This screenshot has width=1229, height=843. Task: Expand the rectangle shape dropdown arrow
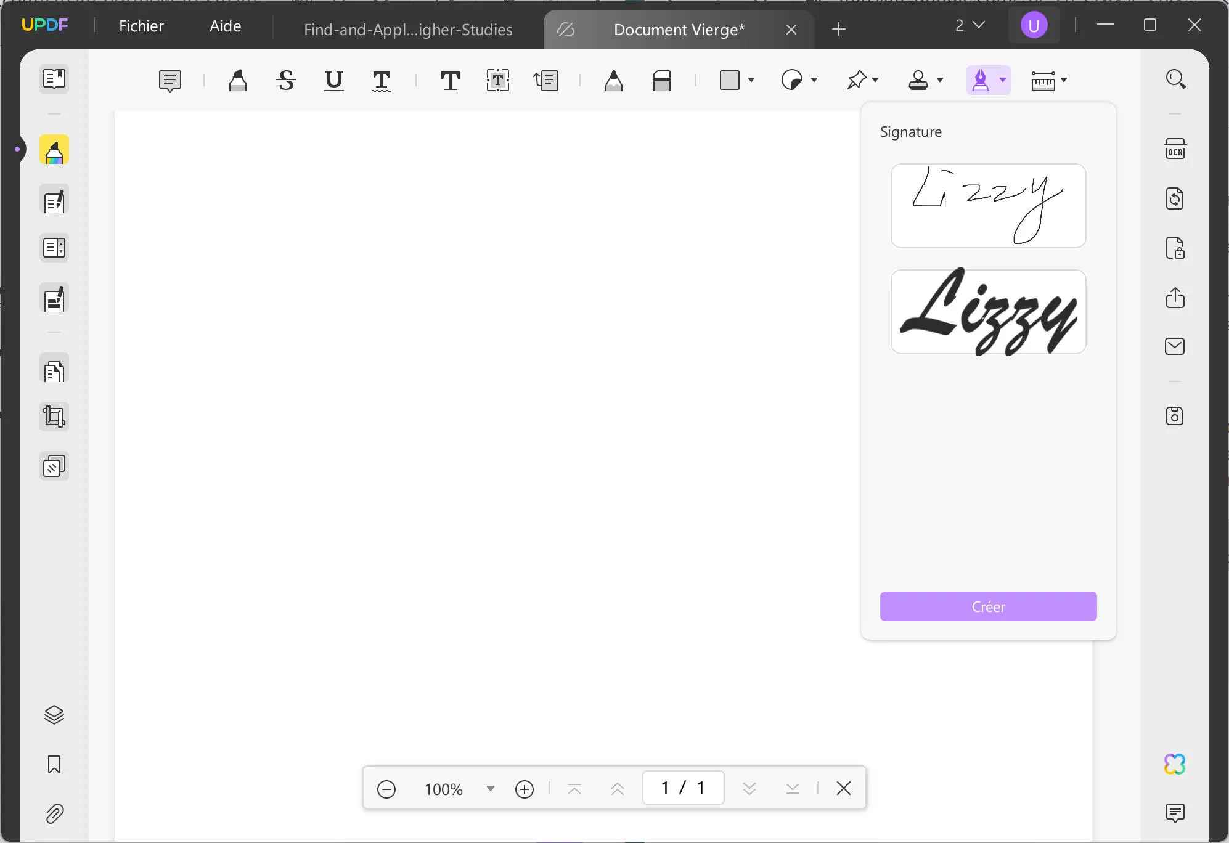point(751,80)
